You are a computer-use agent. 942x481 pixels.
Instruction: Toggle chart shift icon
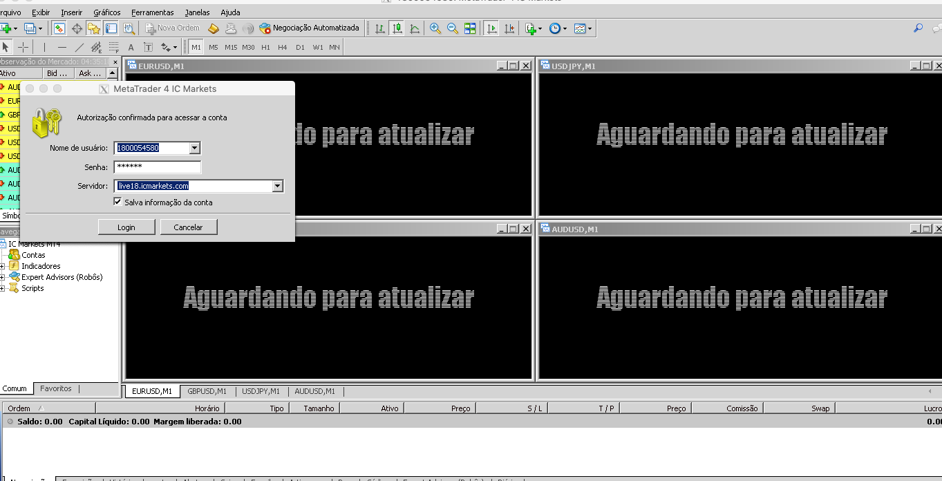coord(509,28)
